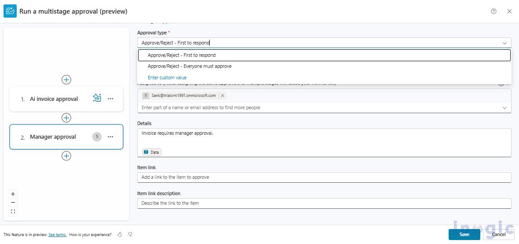Viewport: 519px width, 244px height.
Task: Click the Data dynamic content token
Action: [x=152, y=152]
